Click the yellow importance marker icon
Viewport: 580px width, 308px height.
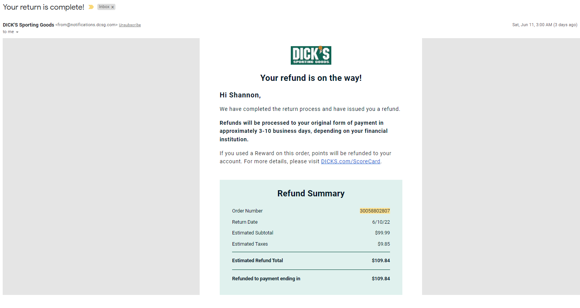point(91,7)
